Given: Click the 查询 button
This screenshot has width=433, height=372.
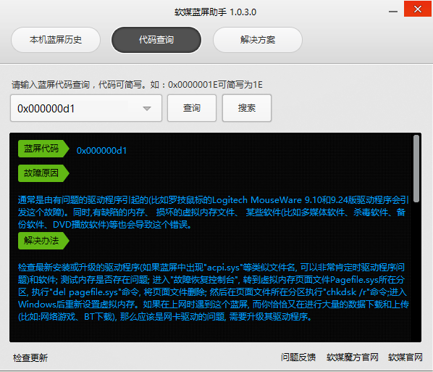Looking at the screenshot, I should (x=192, y=108).
